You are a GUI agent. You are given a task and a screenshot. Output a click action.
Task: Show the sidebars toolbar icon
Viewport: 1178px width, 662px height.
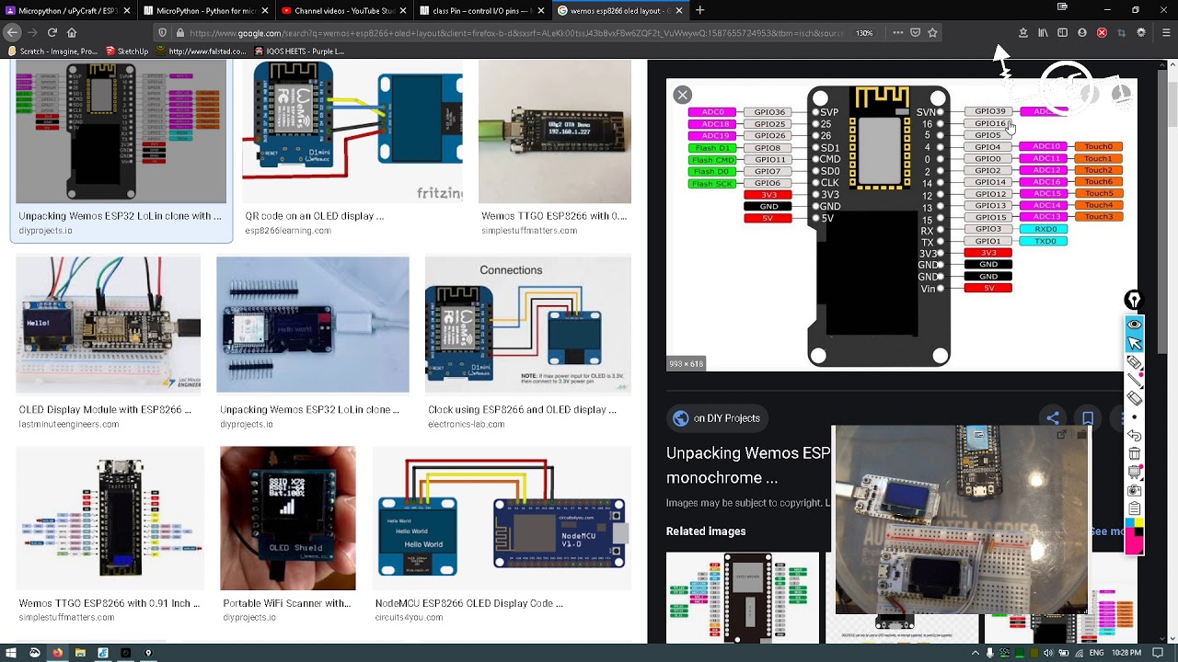(x=1062, y=33)
